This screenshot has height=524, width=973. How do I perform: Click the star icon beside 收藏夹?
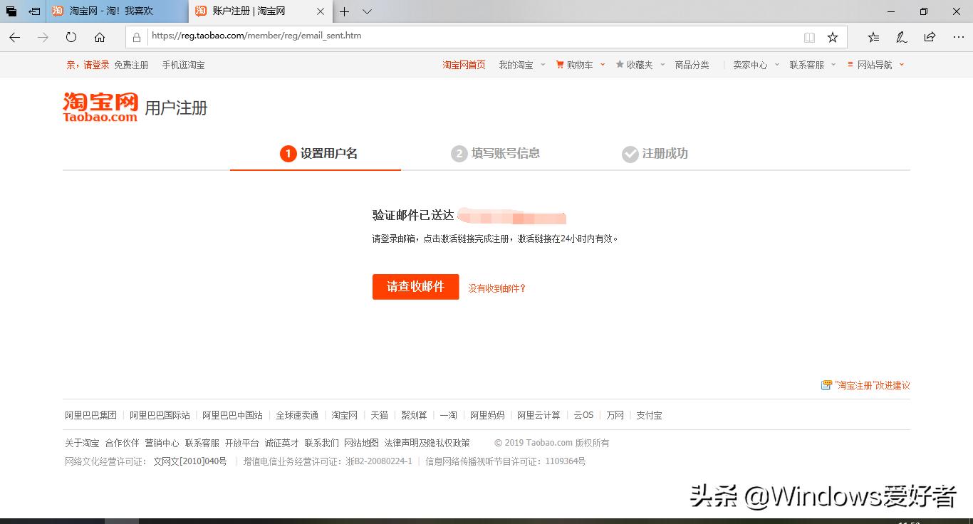tap(620, 64)
